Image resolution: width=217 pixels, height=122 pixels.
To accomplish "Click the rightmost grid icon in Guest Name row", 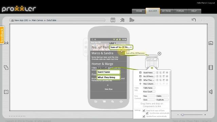I will tap(167, 73).
